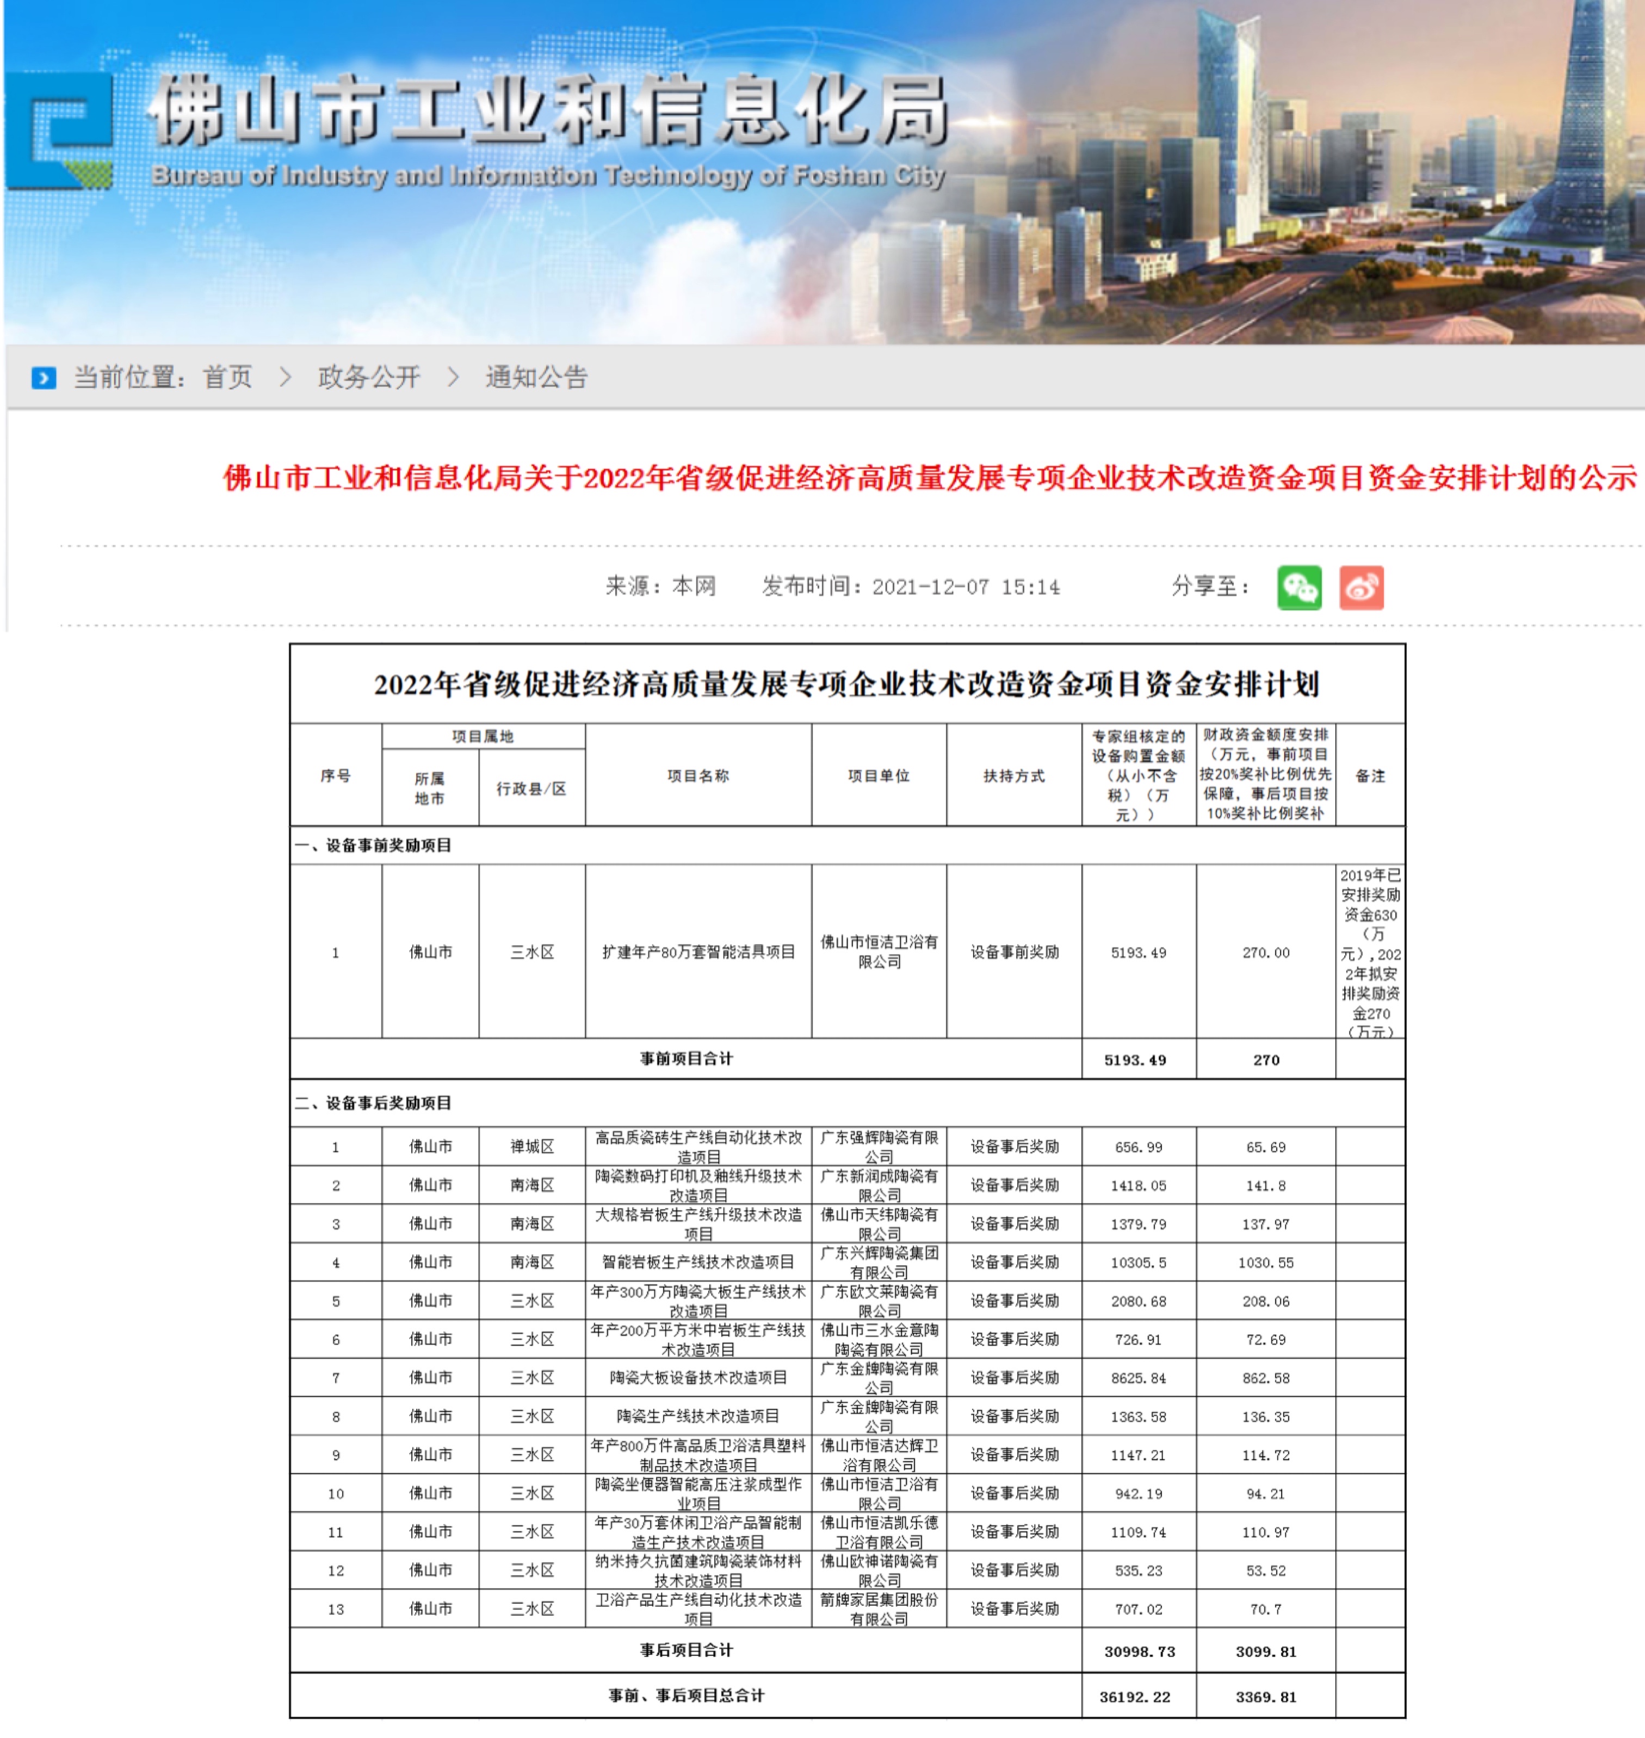Go to 首页 breadcrumb link

[x=227, y=377]
